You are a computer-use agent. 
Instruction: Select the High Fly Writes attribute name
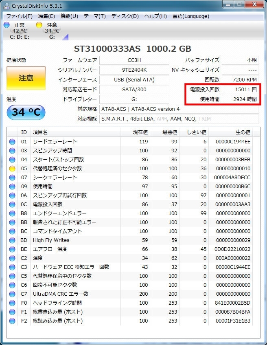pyautogui.click(x=51, y=240)
